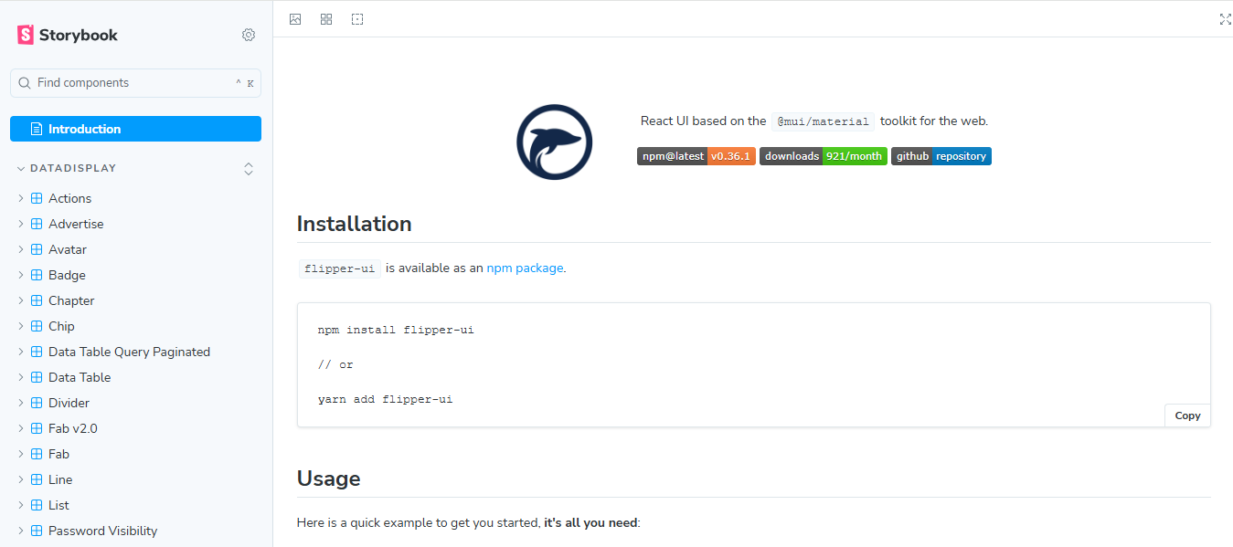
Task: Expand the Actions tree chevron
Action: (x=20, y=198)
